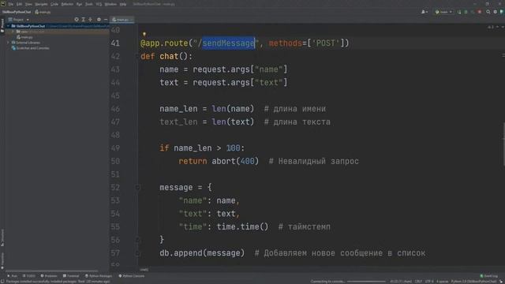505x284 pixels.
Task: Click the file encoding status bar widget
Action: pos(429,282)
